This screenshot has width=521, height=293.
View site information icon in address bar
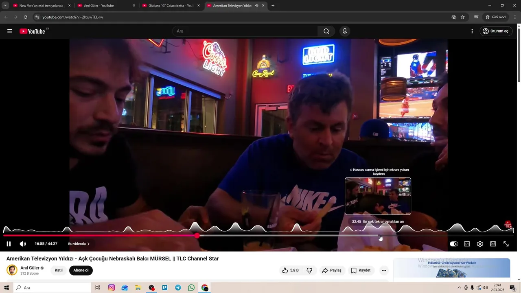tap(37, 17)
